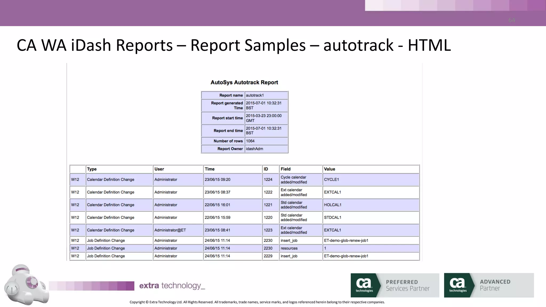The height and width of the screenshot is (307, 546).
Task: Click the Type column header
Action: [x=92, y=169]
